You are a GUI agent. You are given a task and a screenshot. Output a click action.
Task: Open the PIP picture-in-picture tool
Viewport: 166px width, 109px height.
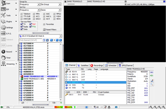(x=3, y=9)
